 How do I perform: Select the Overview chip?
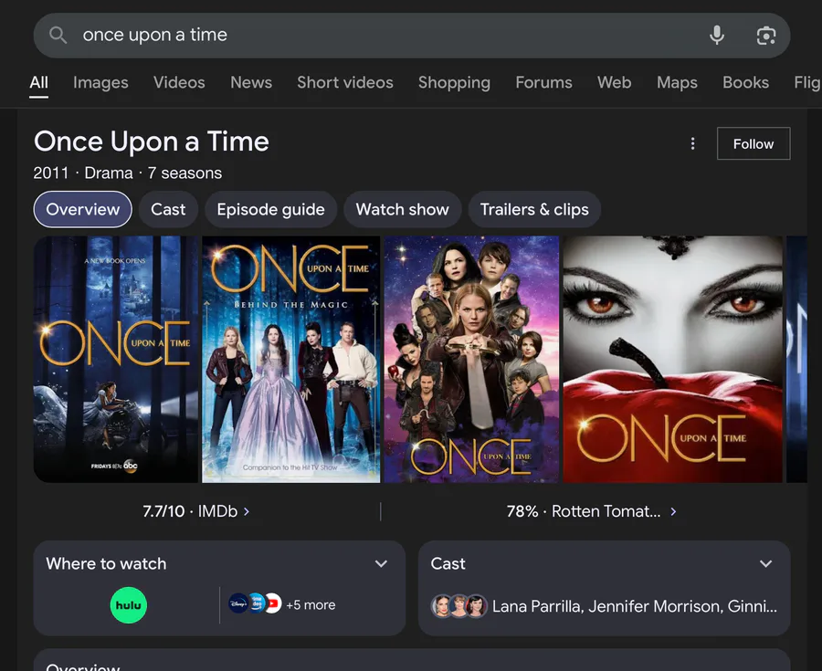(x=83, y=210)
